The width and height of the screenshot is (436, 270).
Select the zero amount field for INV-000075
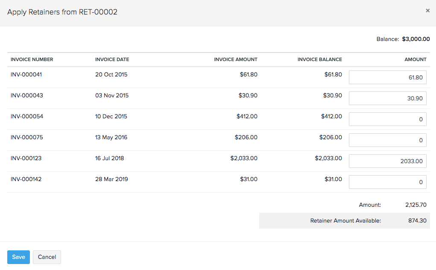click(x=387, y=140)
